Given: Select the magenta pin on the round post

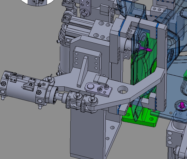Looking at the screenshot, I should tap(182, 105).
